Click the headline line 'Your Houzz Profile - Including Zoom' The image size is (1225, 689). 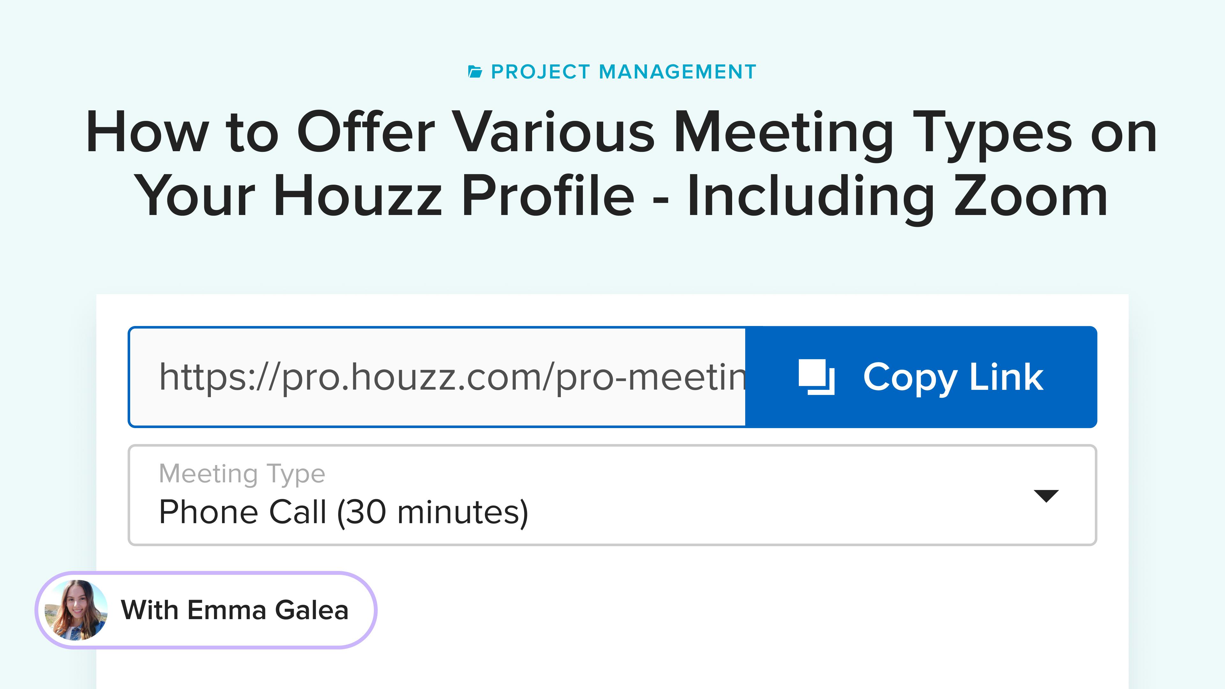620,196
